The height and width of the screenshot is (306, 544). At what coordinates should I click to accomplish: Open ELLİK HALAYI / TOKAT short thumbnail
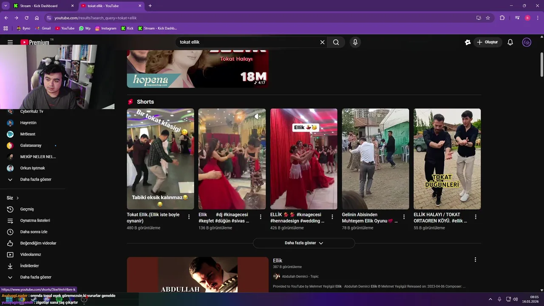(x=447, y=159)
